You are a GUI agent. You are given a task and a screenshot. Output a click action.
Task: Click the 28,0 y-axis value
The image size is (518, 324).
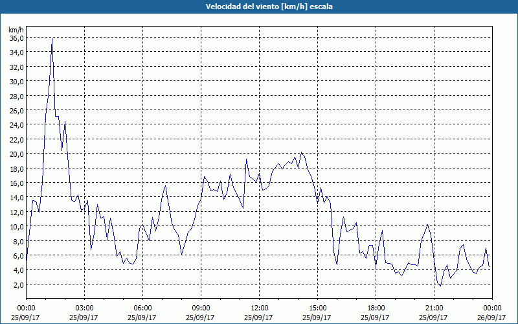click(x=17, y=96)
